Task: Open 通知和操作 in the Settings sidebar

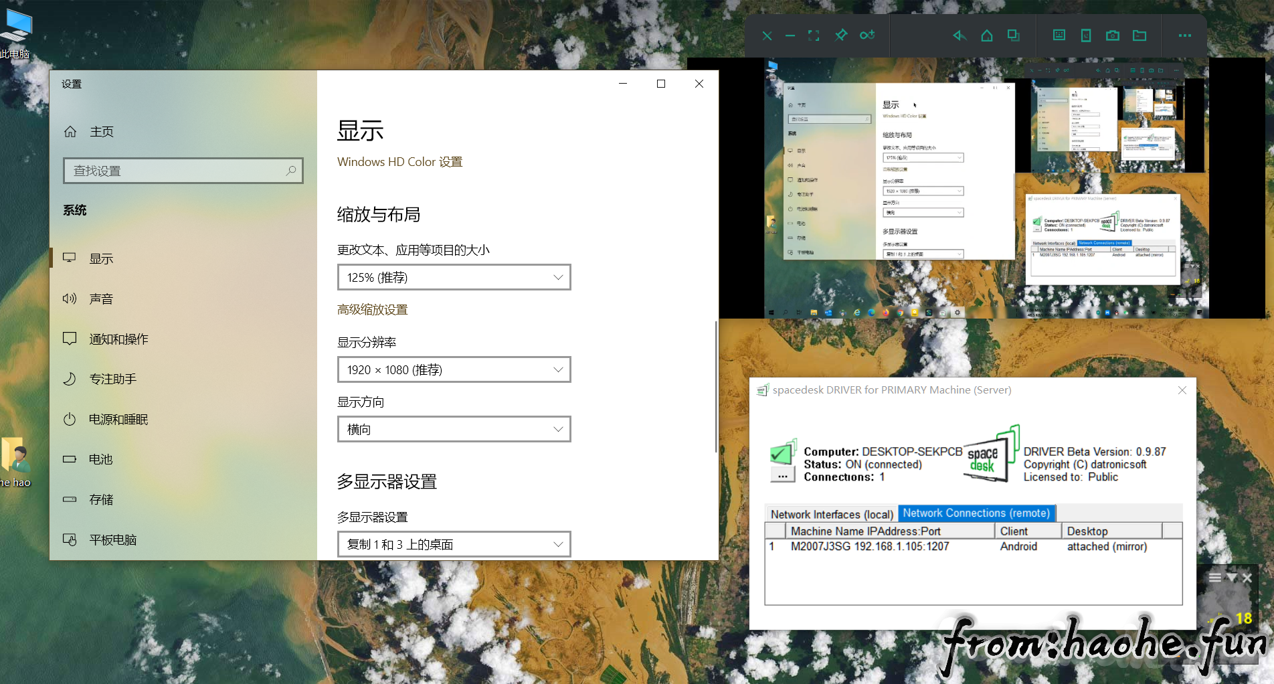Action: (x=183, y=339)
